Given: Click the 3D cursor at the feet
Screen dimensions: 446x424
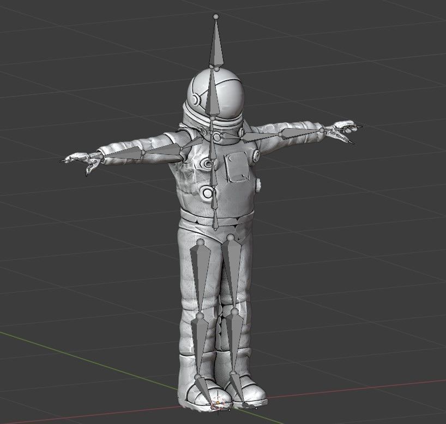Looking at the screenshot, I should coord(218,402).
